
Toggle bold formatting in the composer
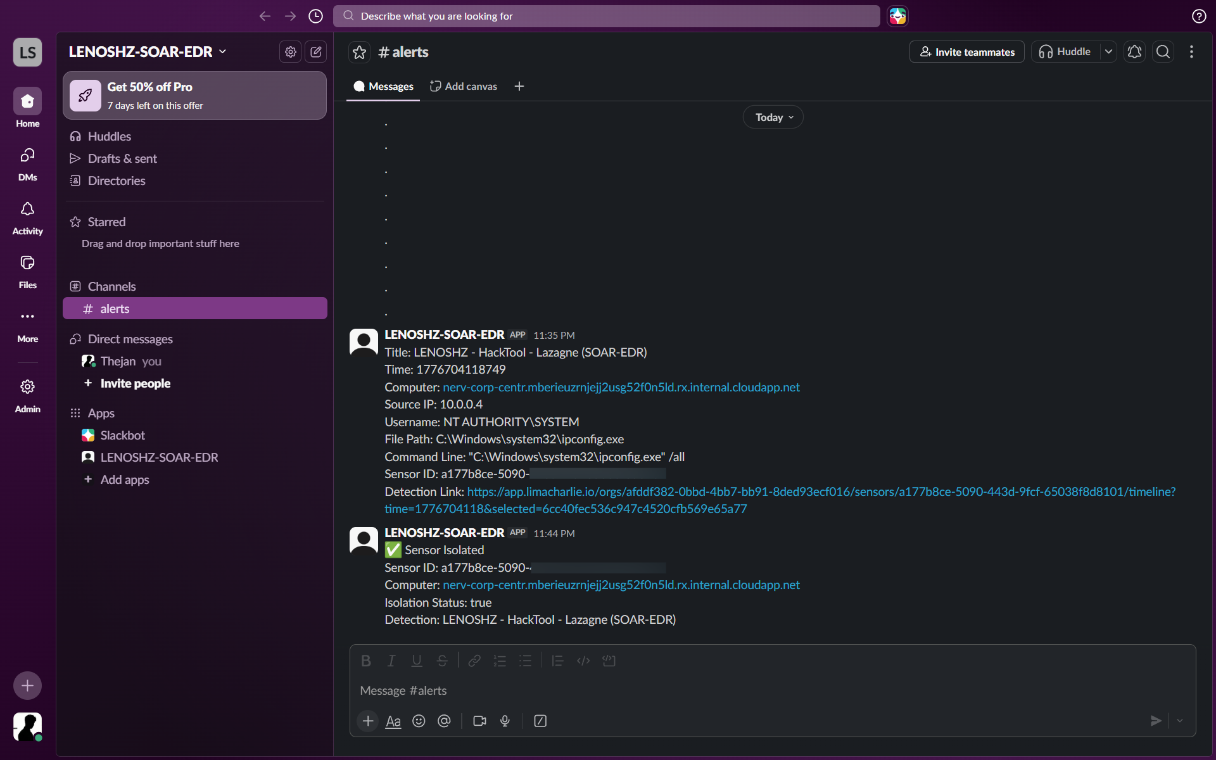(366, 661)
